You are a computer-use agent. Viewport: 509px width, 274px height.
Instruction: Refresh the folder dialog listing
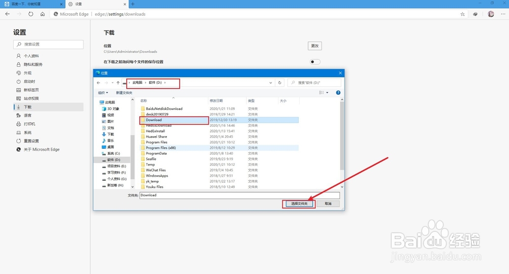pyautogui.click(x=279, y=83)
